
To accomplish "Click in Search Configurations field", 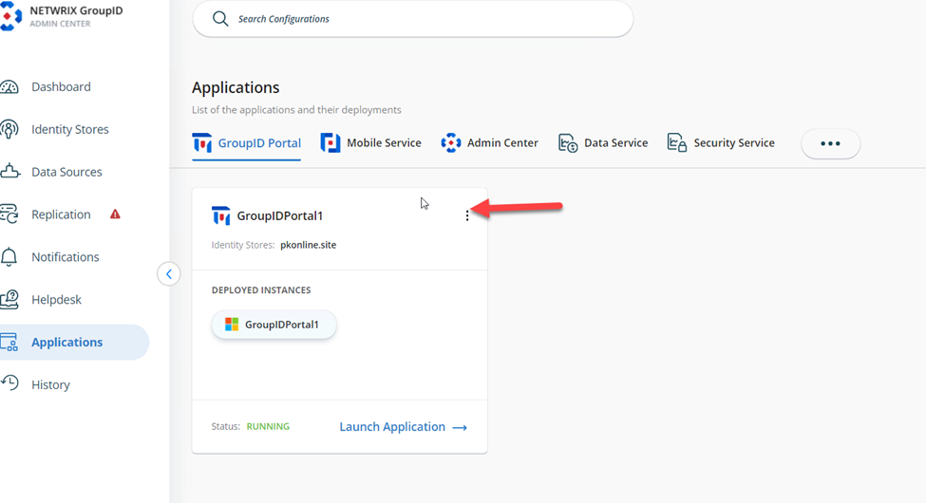I will tap(413, 19).
